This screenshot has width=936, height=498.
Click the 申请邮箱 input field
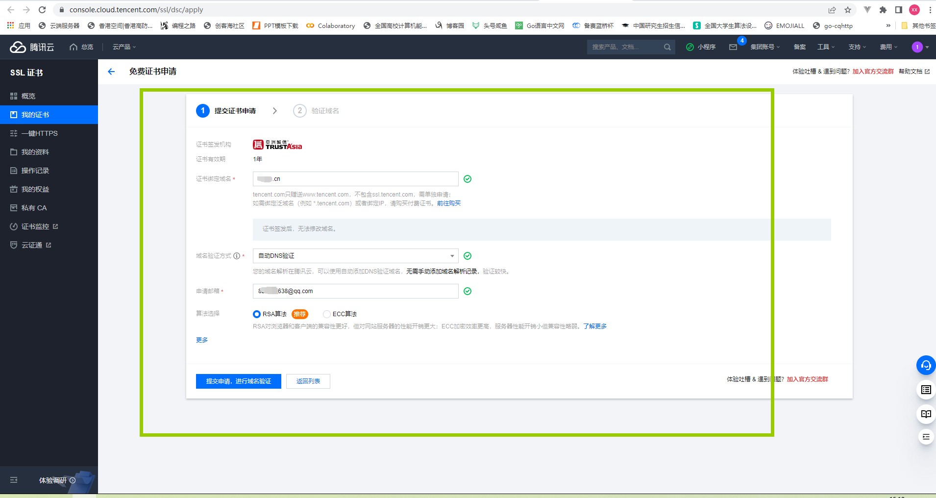pyautogui.click(x=356, y=291)
